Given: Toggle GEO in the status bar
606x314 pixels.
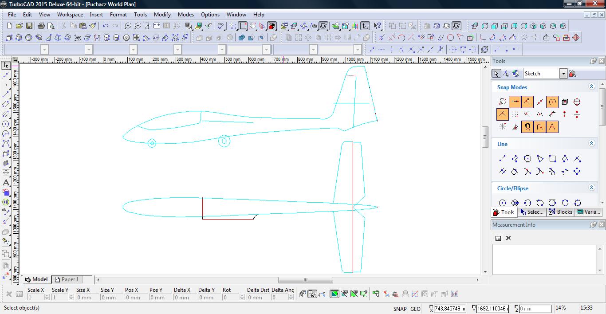Looking at the screenshot, I should 415,309.
